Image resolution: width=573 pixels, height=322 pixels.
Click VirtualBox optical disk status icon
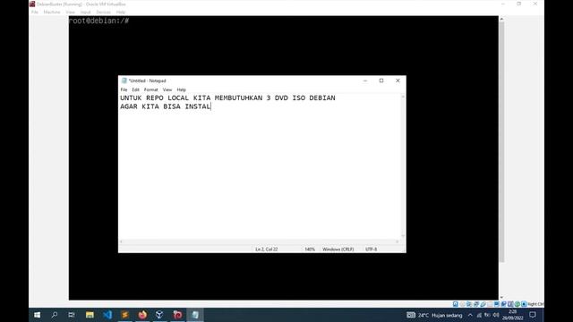click(462, 304)
